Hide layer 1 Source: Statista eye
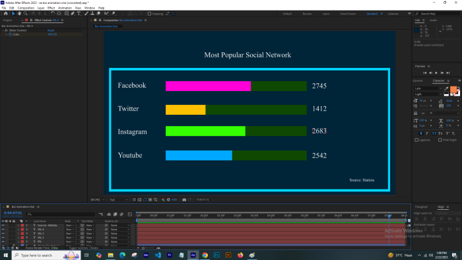 pos(3,225)
